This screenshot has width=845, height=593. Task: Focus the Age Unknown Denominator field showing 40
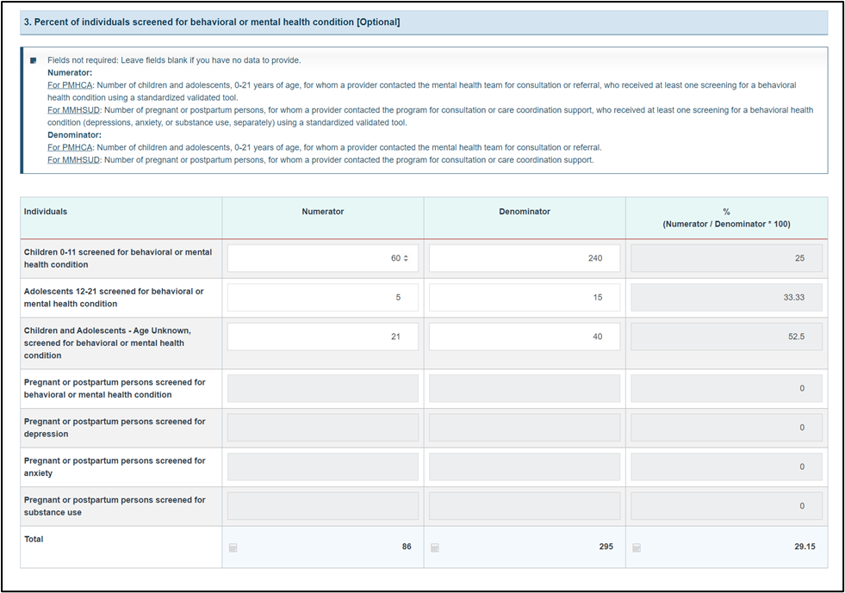point(525,337)
